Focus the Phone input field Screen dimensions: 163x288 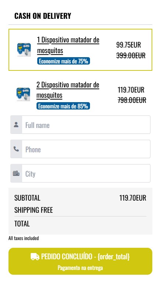point(86,149)
